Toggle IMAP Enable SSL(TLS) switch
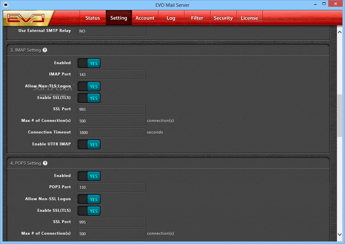This screenshot has width=345, height=244. (x=89, y=98)
